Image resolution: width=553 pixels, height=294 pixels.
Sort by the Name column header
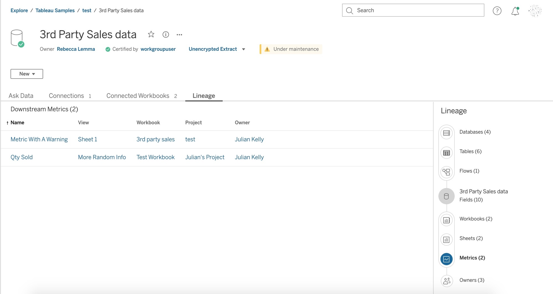pyautogui.click(x=17, y=123)
